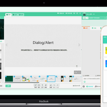Click the redo arrow in the toolbar
This screenshot has width=107, height=107.
pos(58,85)
